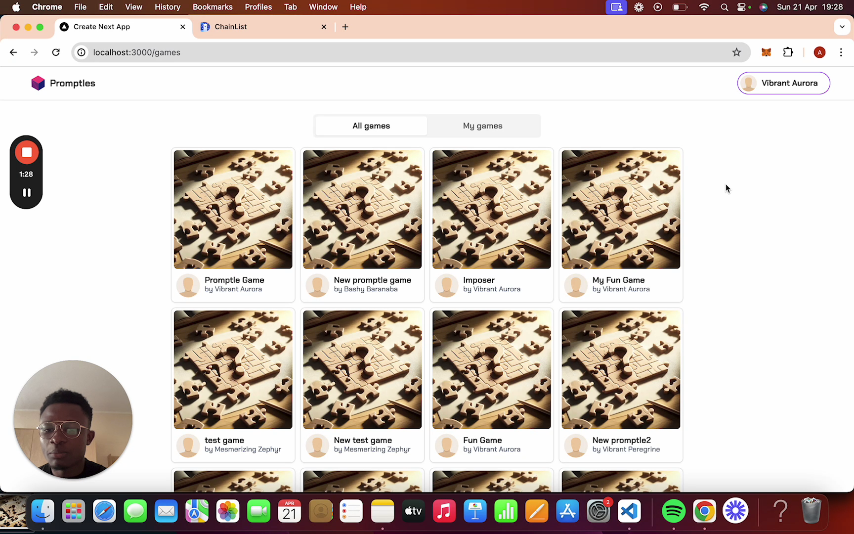Click avatar beside New promptle game

pos(317,285)
